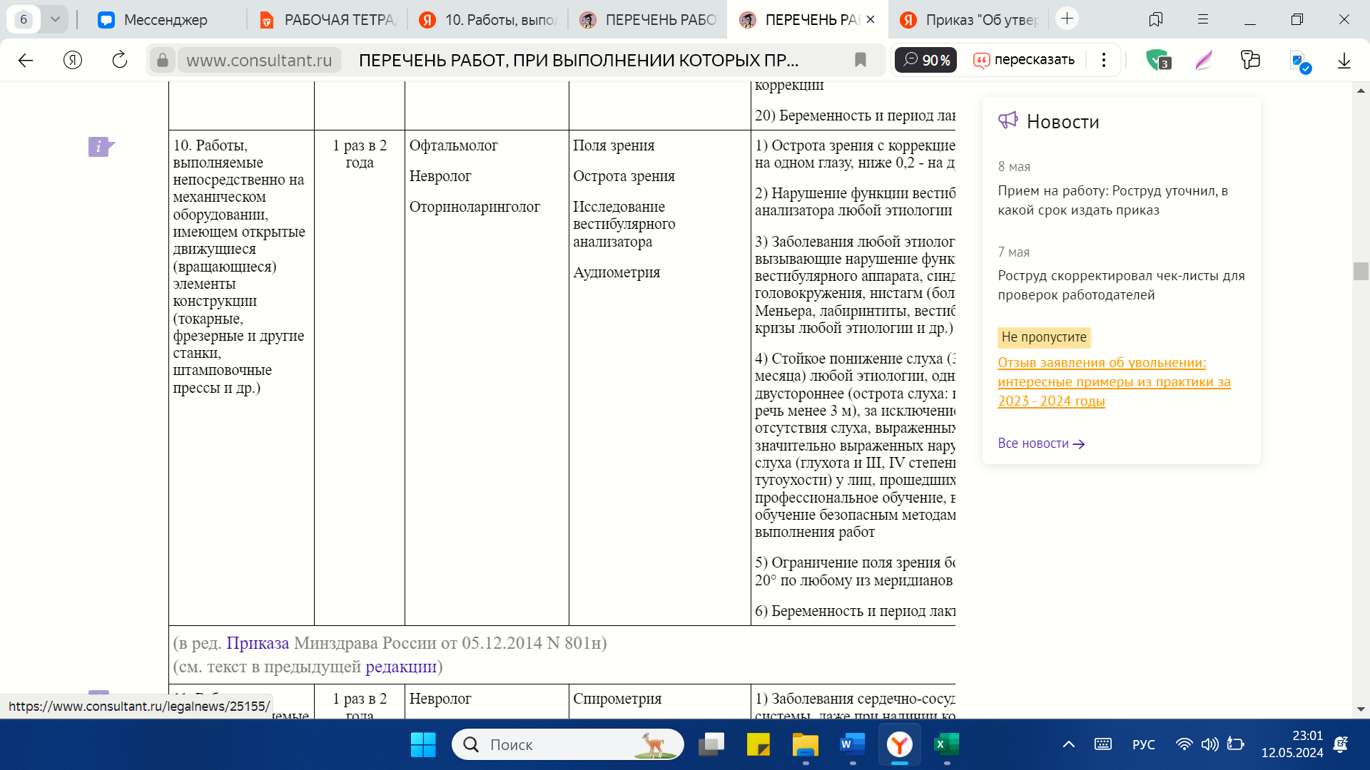Bookmark this page in address bar
This screenshot has height=770, width=1370.
pos(861,61)
